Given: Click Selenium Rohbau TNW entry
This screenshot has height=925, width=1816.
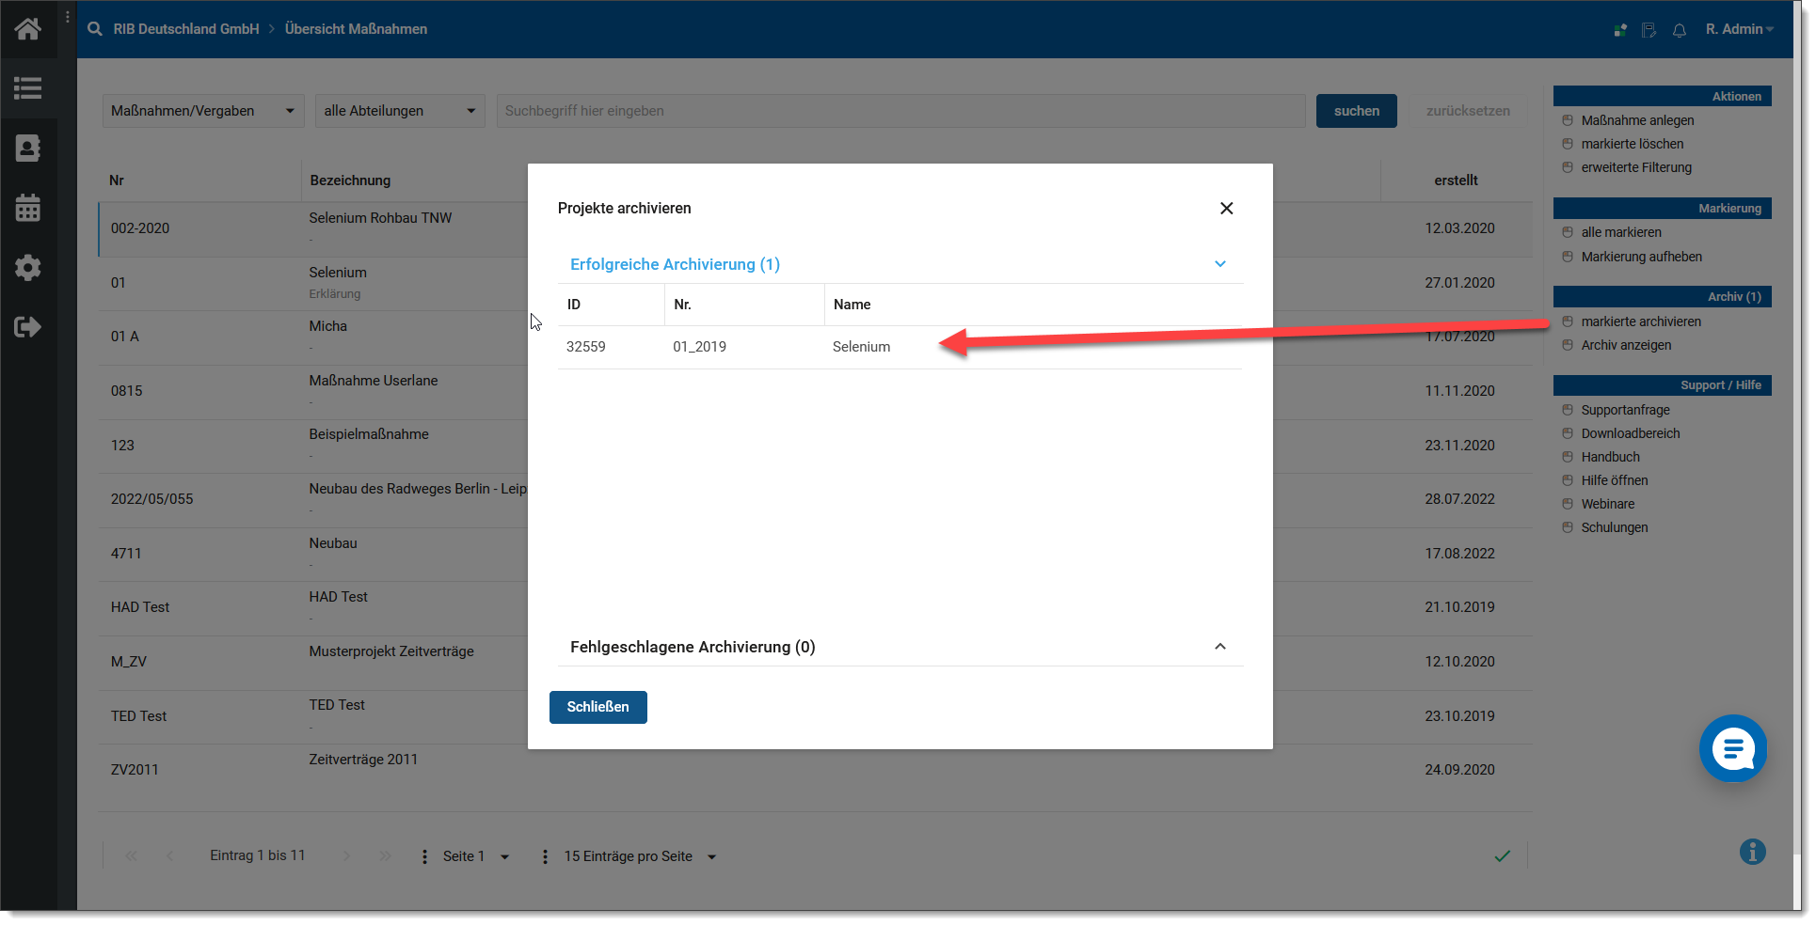Looking at the screenshot, I should [380, 218].
